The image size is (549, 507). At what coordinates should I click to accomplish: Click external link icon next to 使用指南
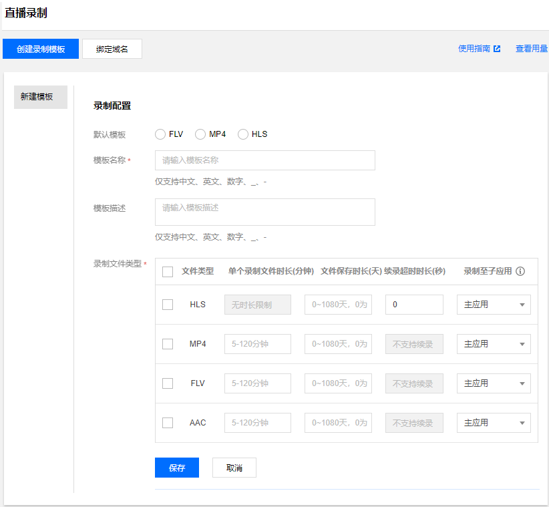(497, 49)
